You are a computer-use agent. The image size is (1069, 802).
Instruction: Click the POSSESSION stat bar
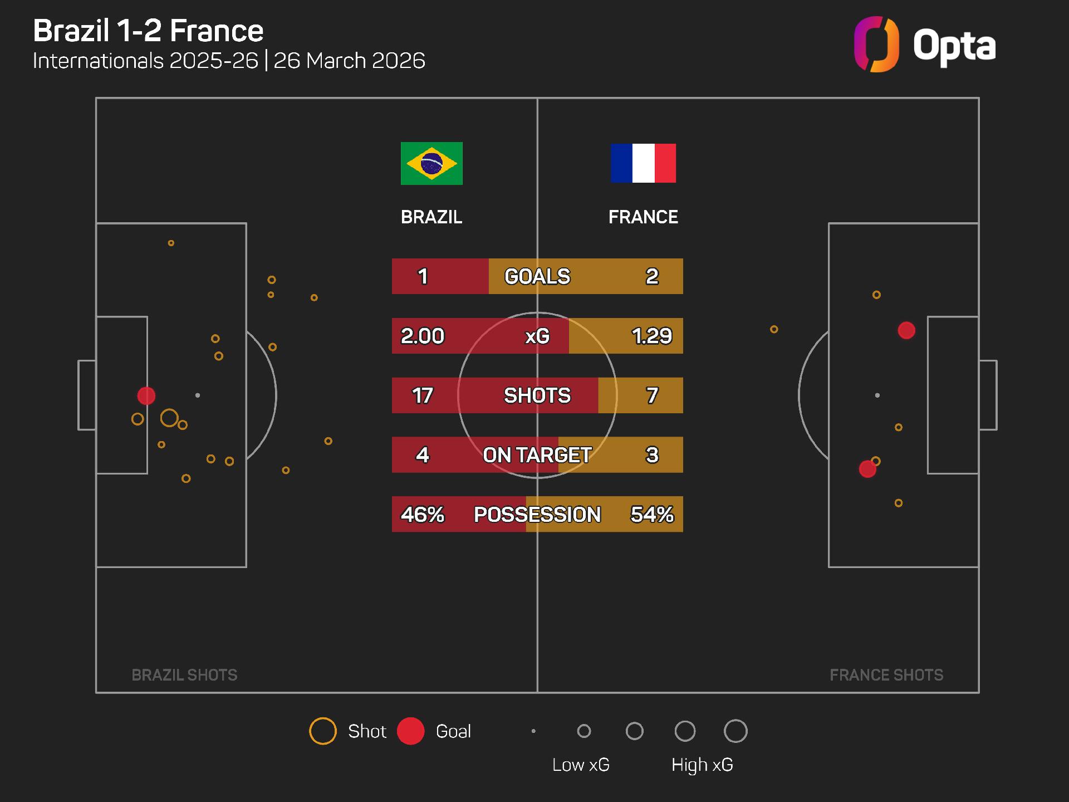tap(537, 514)
